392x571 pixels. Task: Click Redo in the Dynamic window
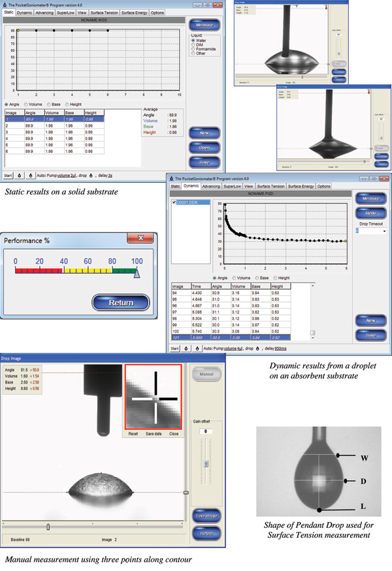(x=371, y=213)
